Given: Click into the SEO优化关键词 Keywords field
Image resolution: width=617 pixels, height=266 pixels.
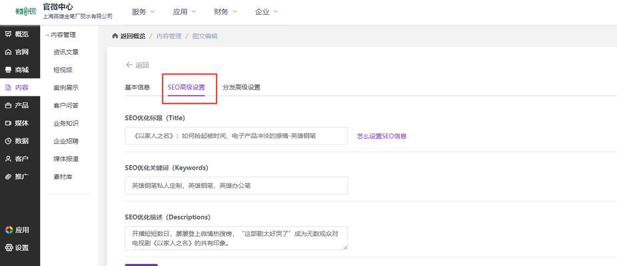Looking at the screenshot, I should [236, 186].
